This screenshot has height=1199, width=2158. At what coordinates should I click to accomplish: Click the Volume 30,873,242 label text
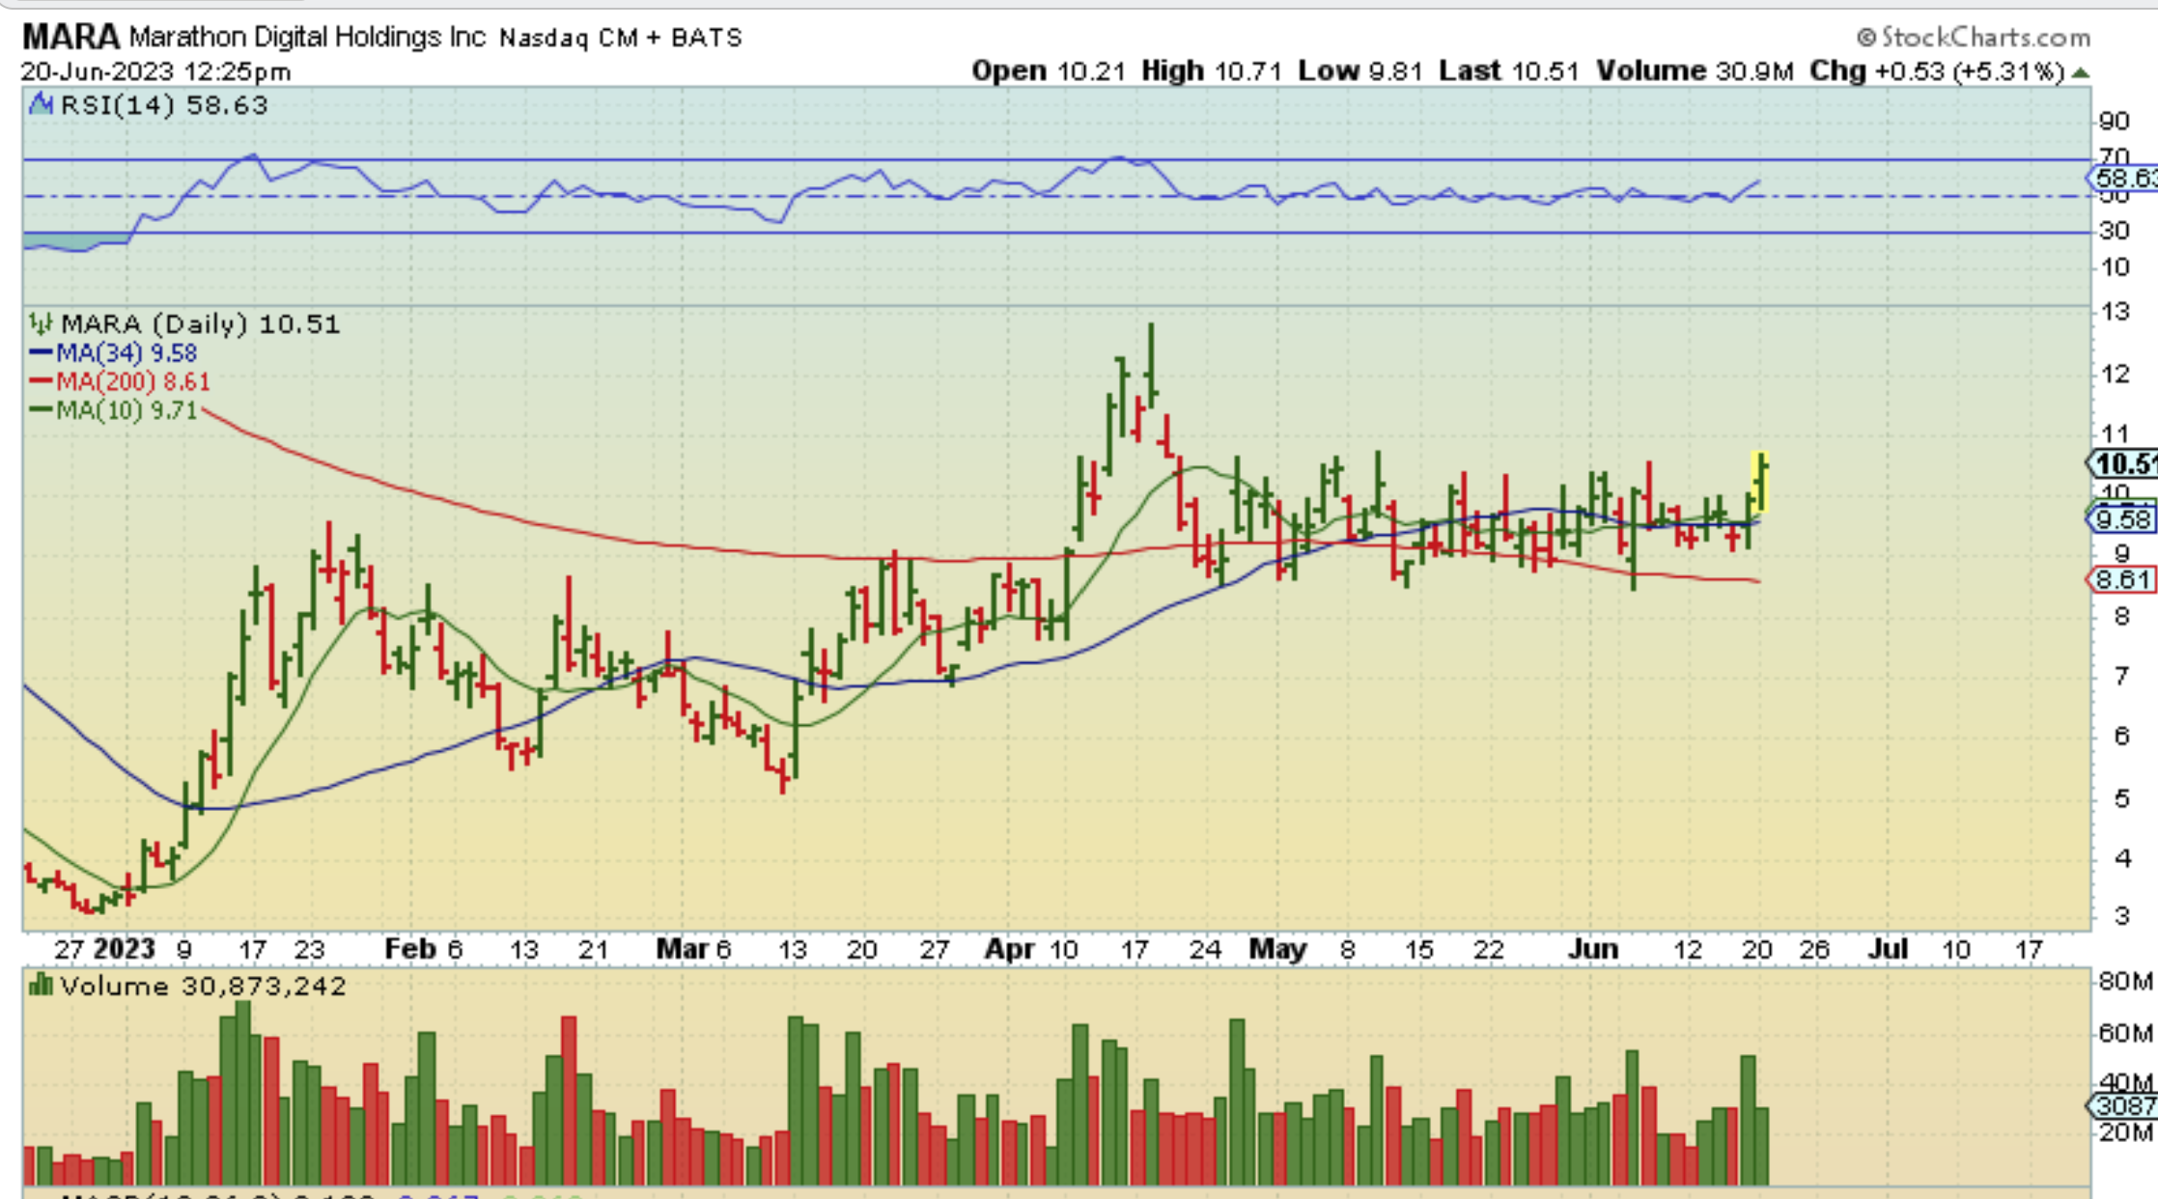[202, 986]
